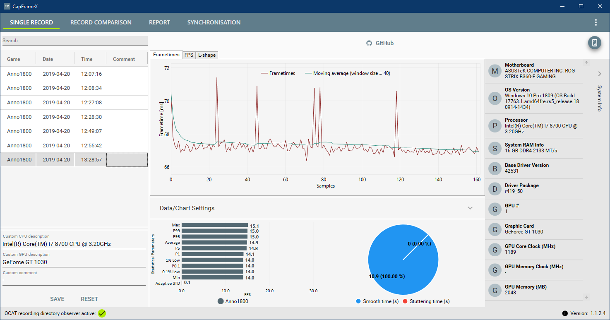Open the Record Comparison tab
Screen dimensions: 610x320
101,22
